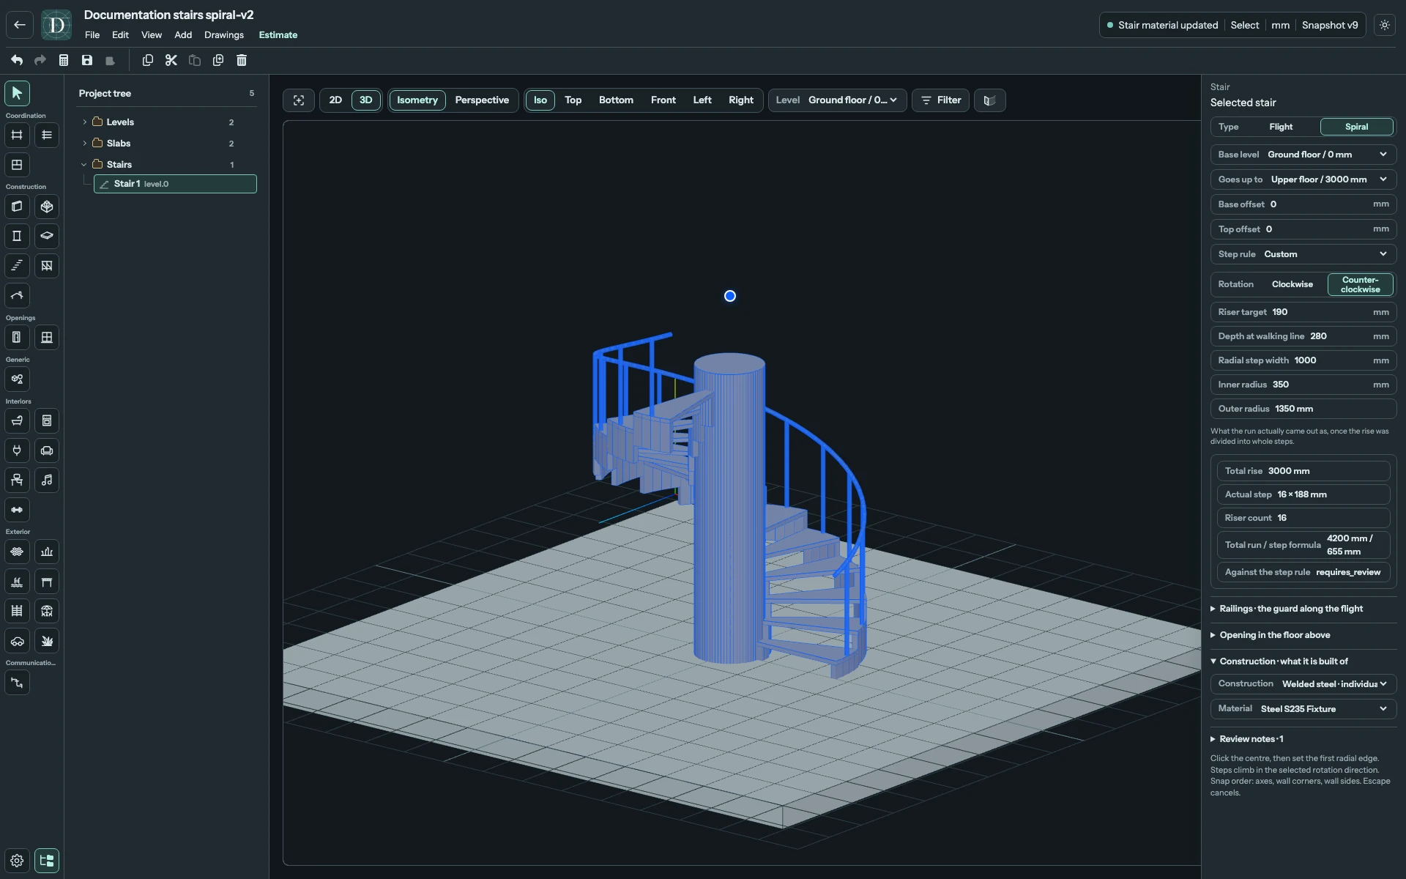The height and width of the screenshot is (879, 1406).
Task: Select the plants exterior tool
Action: click(47, 641)
